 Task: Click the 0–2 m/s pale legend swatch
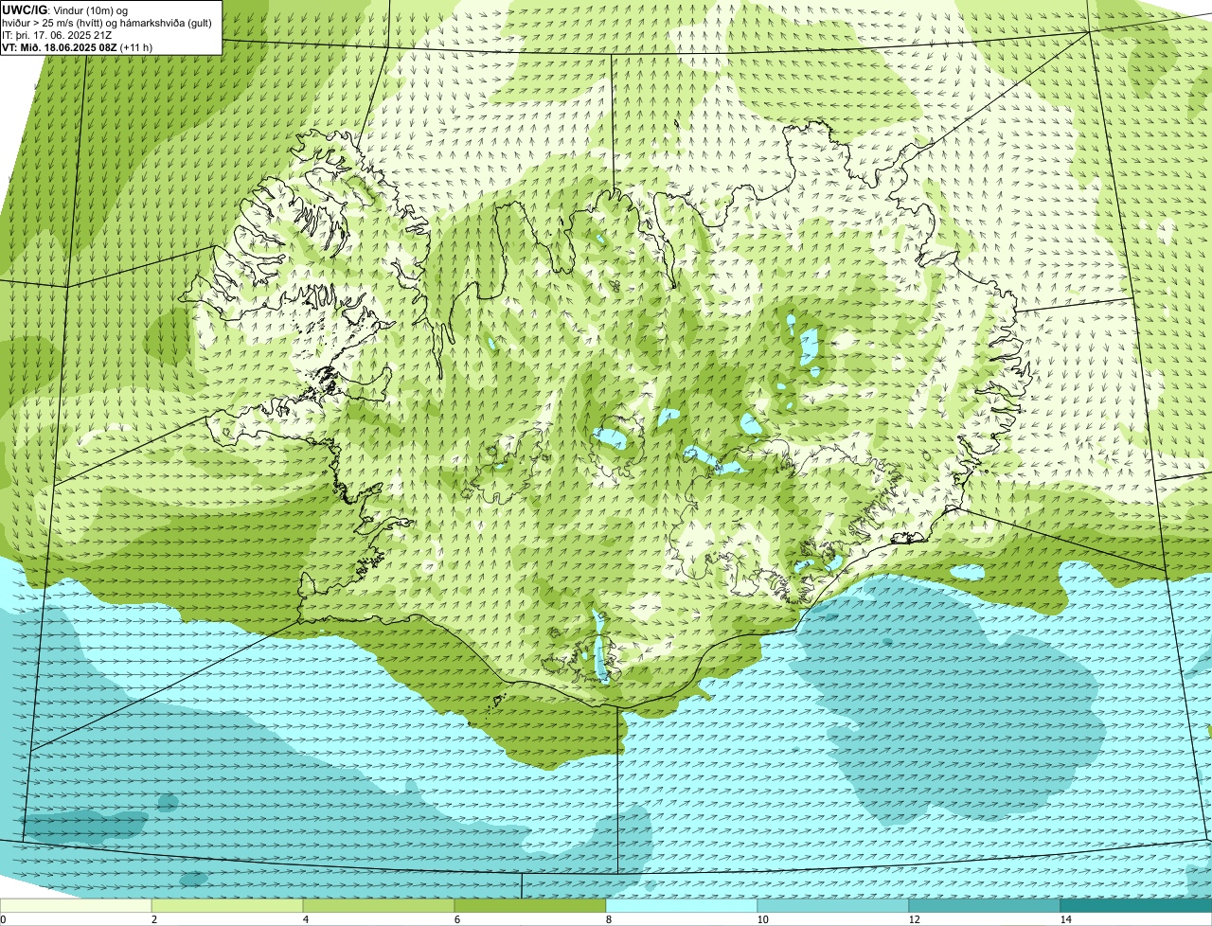click(x=76, y=905)
